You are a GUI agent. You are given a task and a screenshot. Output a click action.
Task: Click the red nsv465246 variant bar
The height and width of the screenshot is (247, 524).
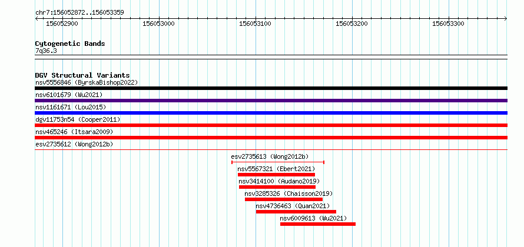click(271, 138)
